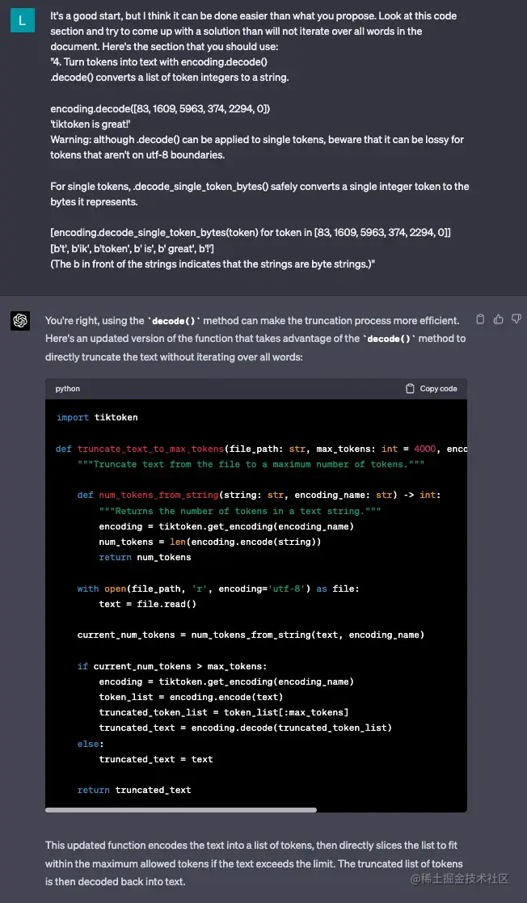Click 'current_num_tokens = num_tokens_from_string' line
Screen dimensions: 527x903
point(251,635)
